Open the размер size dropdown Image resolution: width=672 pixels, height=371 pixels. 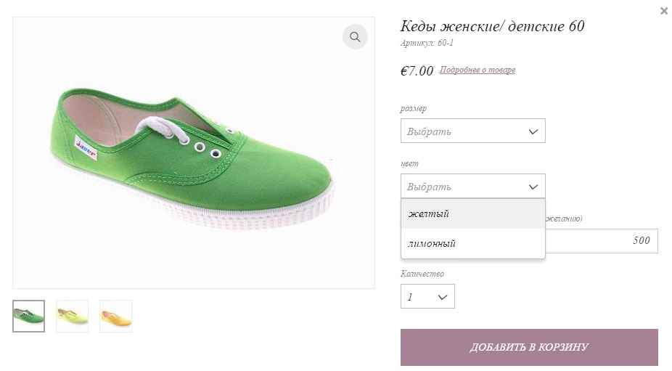(472, 131)
